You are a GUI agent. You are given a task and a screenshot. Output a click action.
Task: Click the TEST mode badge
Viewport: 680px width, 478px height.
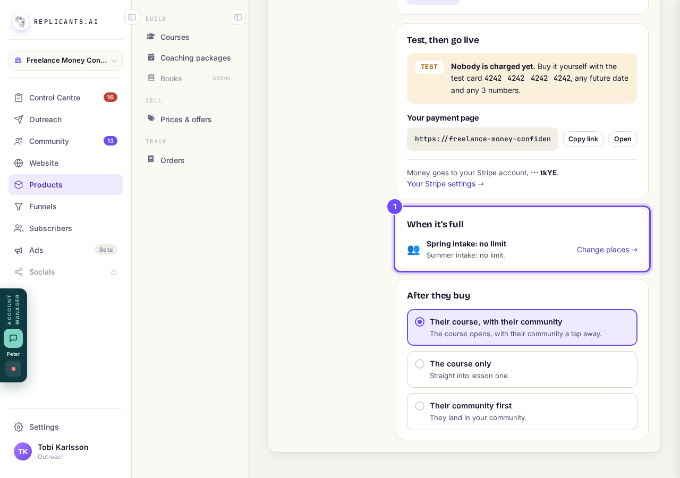click(429, 67)
